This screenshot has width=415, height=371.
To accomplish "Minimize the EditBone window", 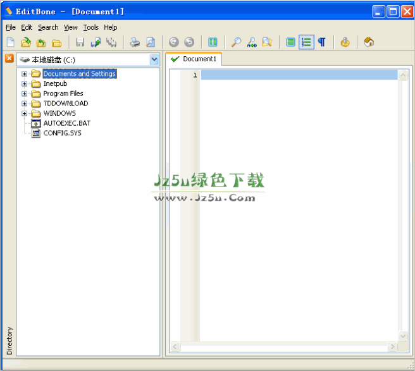I will 378,11.
